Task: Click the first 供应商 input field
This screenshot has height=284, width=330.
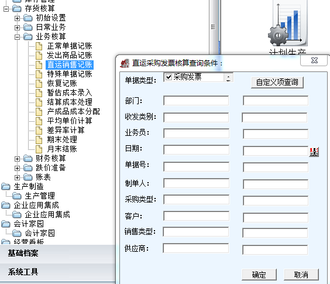Action: [x=196, y=248]
